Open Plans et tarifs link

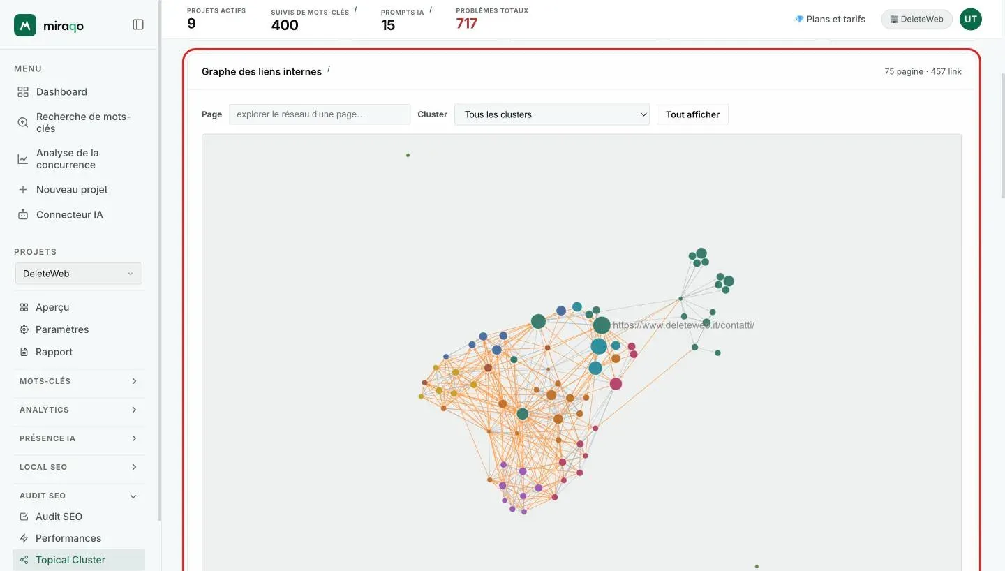point(830,20)
